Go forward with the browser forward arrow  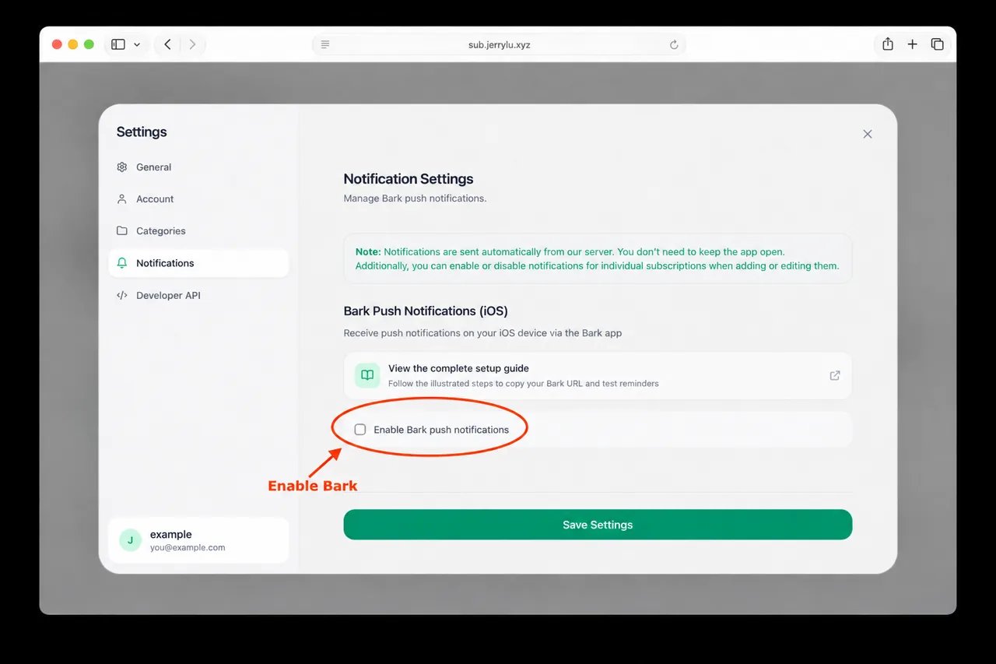[192, 44]
